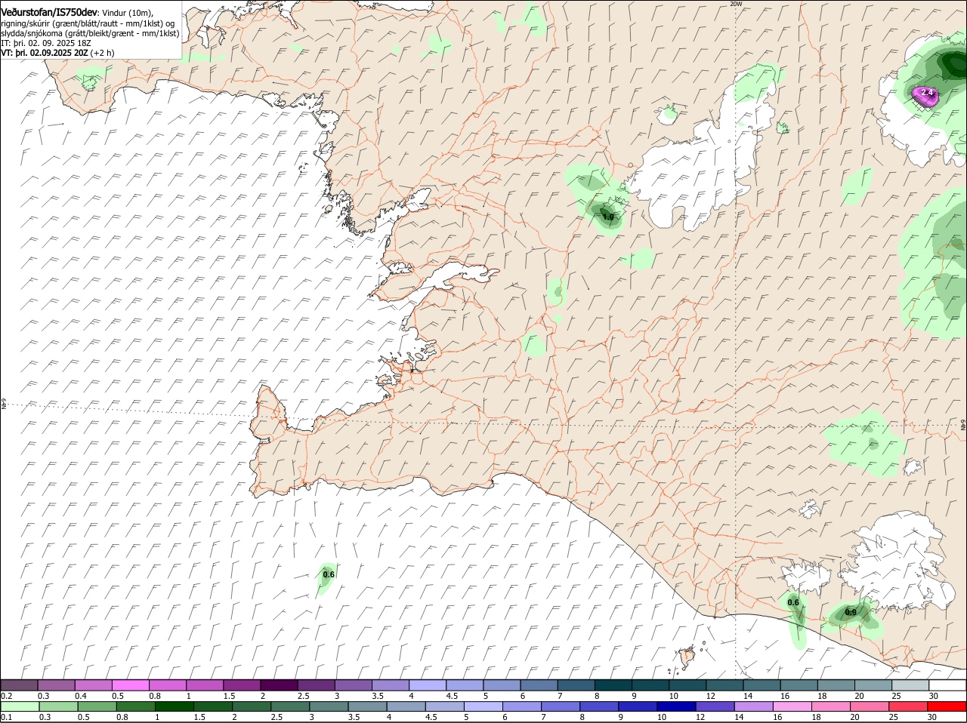This screenshot has height=723, width=967.
Task: Click the 'Vindur (10m)' header label
Action: pyautogui.click(x=126, y=12)
